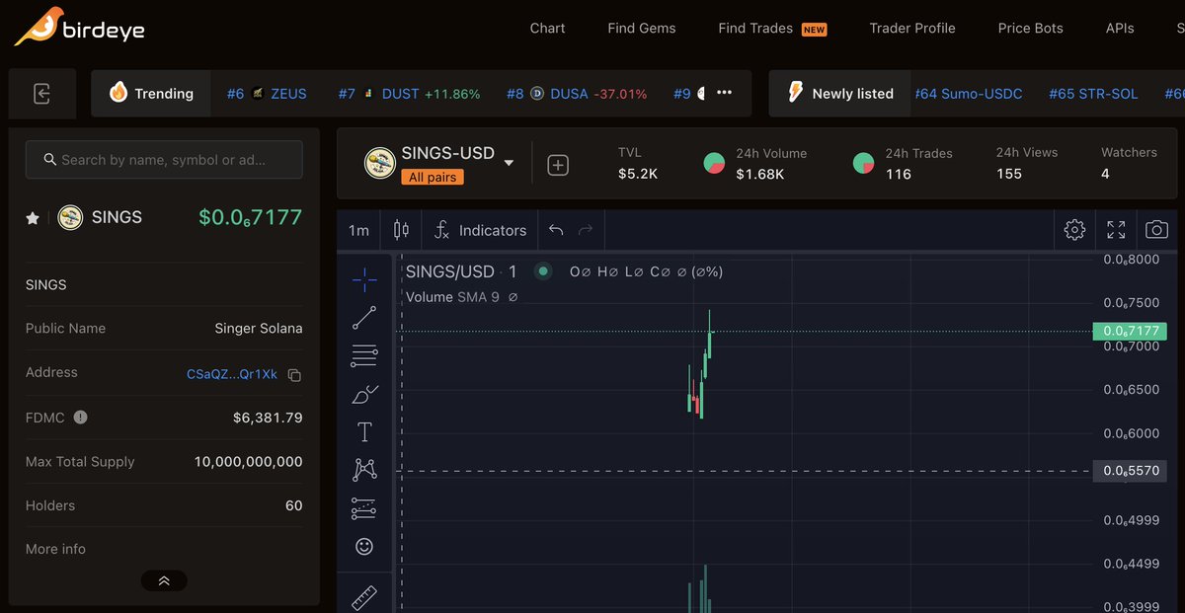Viewport: 1185px width, 613px height.
Task: Click the crosshair price label 0.0₆5570
Action: (1131, 472)
